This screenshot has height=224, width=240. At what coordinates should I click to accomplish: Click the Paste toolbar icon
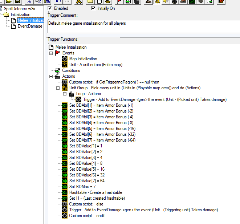tap(47, 1)
